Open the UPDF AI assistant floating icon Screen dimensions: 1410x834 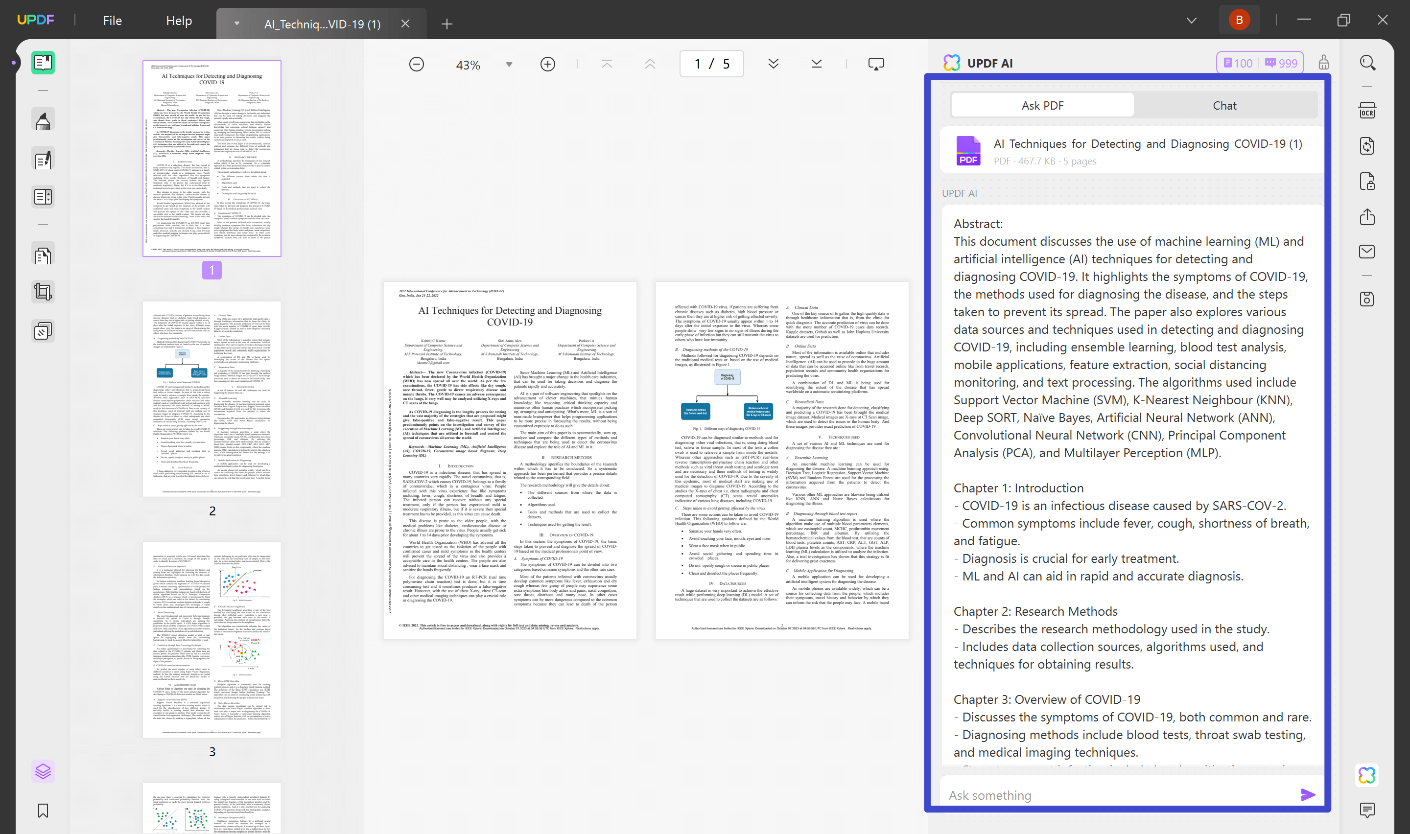point(1367,776)
